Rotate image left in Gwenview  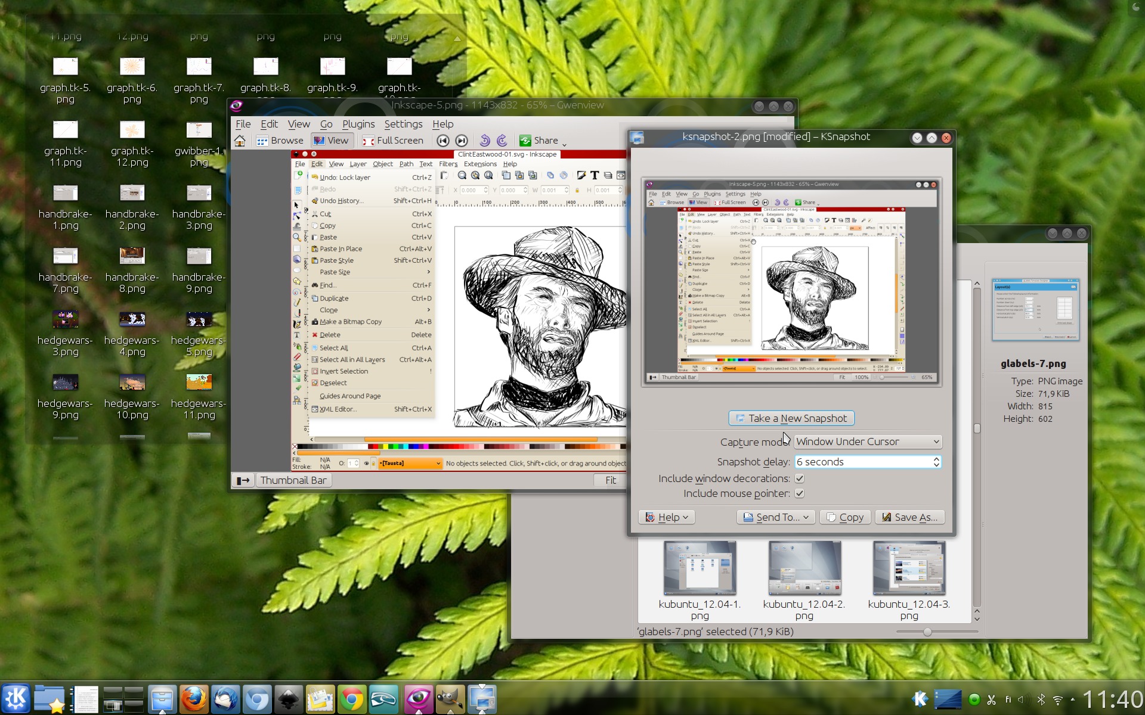tap(485, 141)
